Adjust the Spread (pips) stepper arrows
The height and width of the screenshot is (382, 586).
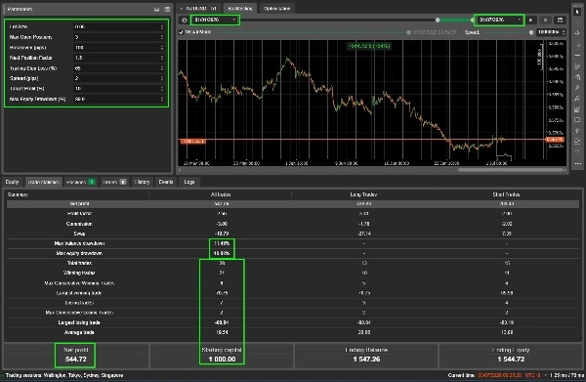[x=162, y=78]
